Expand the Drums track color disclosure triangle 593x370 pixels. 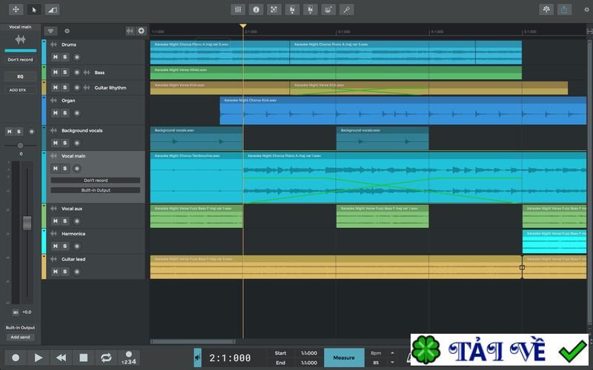pyautogui.click(x=44, y=41)
